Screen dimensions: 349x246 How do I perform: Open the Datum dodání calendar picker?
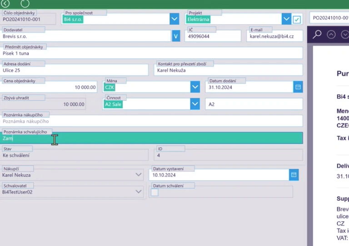click(x=298, y=87)
